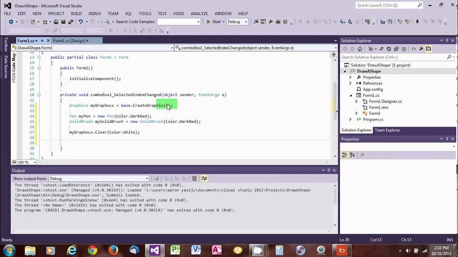Open the BUILD menu

point(76,14)
